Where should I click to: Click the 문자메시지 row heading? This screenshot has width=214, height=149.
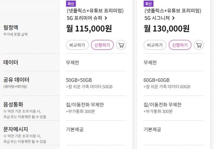point(16,129)
